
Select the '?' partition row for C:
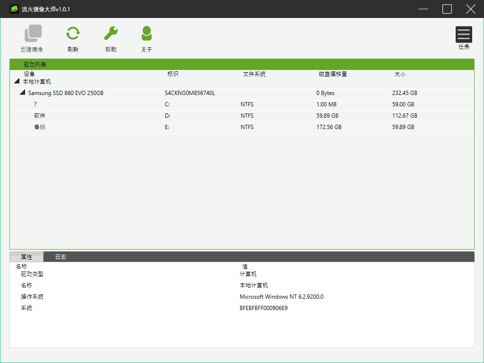click(x=242, y=104)
